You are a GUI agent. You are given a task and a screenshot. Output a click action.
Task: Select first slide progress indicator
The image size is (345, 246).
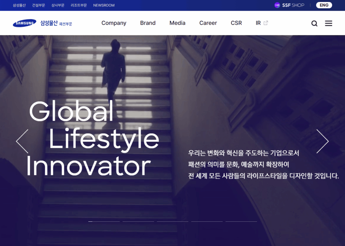pyautogui.click(x=104, y=221)
